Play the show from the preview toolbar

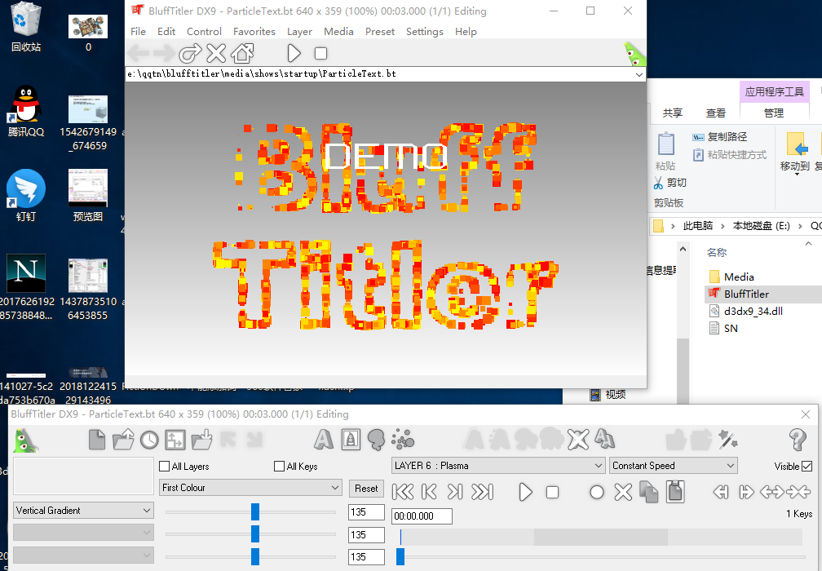(x=294, y=53)
